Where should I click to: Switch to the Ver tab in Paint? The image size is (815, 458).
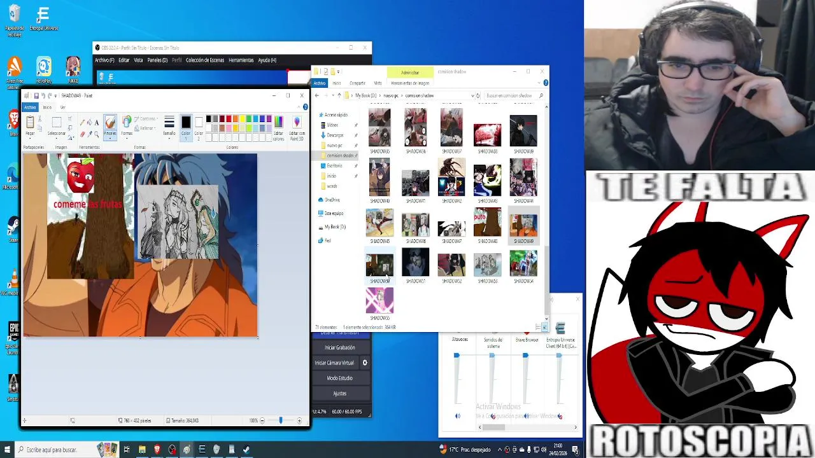(x=62, y=107)
